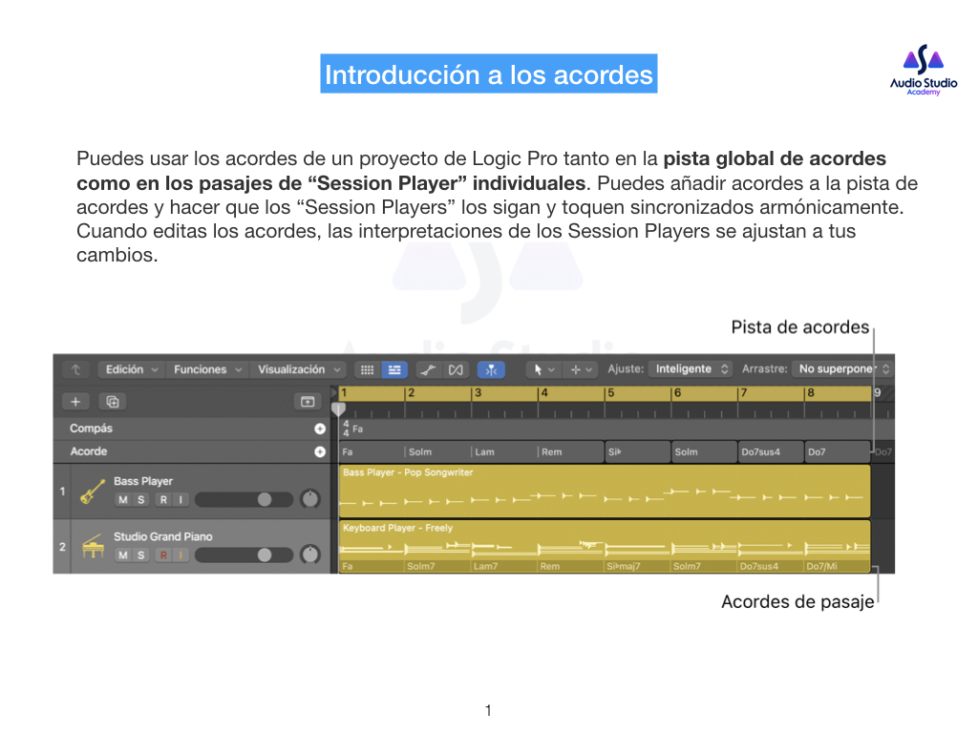Open the pointer tool menu
Viewport: 978px width, 733px height.
pyautogui.click(x=542, y=369)
